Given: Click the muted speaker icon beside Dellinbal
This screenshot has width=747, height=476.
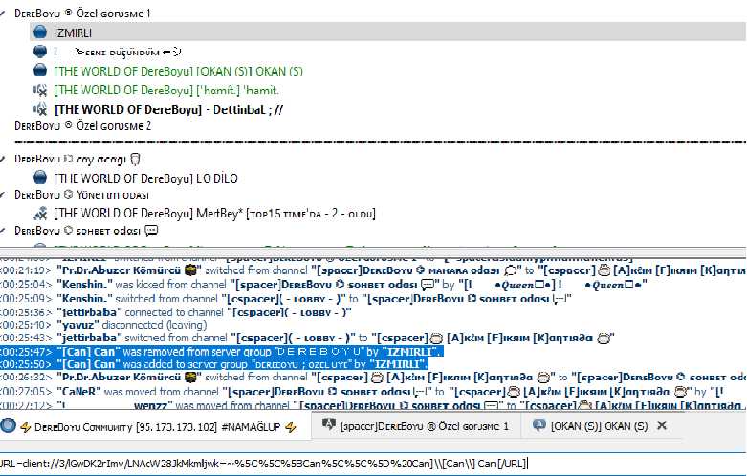Looking at the screenshot, I should tap(40, 109).
